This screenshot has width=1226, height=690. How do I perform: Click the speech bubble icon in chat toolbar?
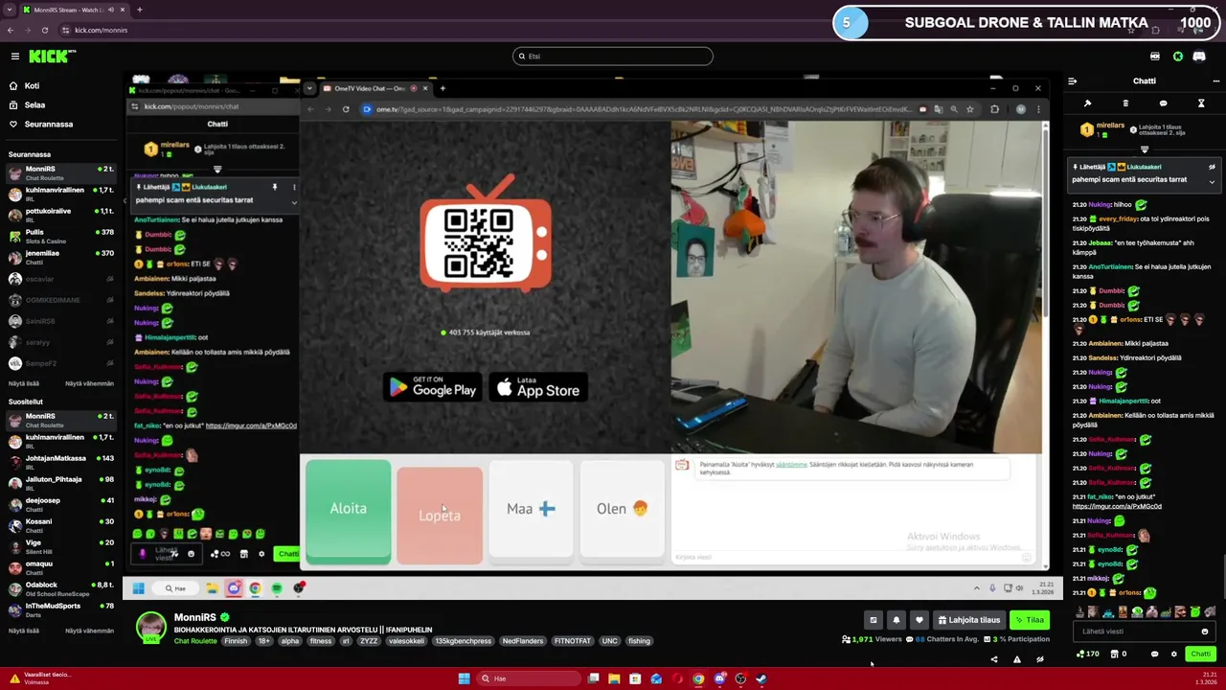pos(1163,103)
